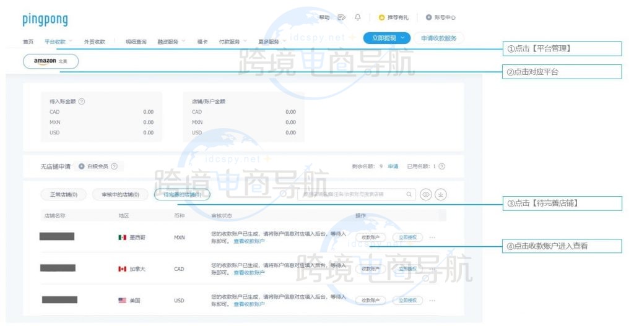Click the Canada flag icon
The height and width of the screenshot is (326, 634).
pyautogui.click(x=122, y=269)
